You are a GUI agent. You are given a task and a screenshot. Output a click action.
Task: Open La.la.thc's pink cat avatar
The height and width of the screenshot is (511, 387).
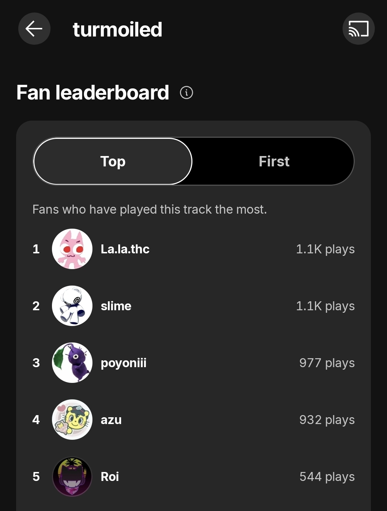[x=72, y=249]
